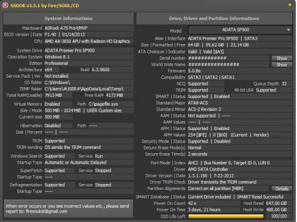This screenshot has height=222, width=297.
Task: Click Free RAM value 4173 MB
Action: (x=115, y=96)
